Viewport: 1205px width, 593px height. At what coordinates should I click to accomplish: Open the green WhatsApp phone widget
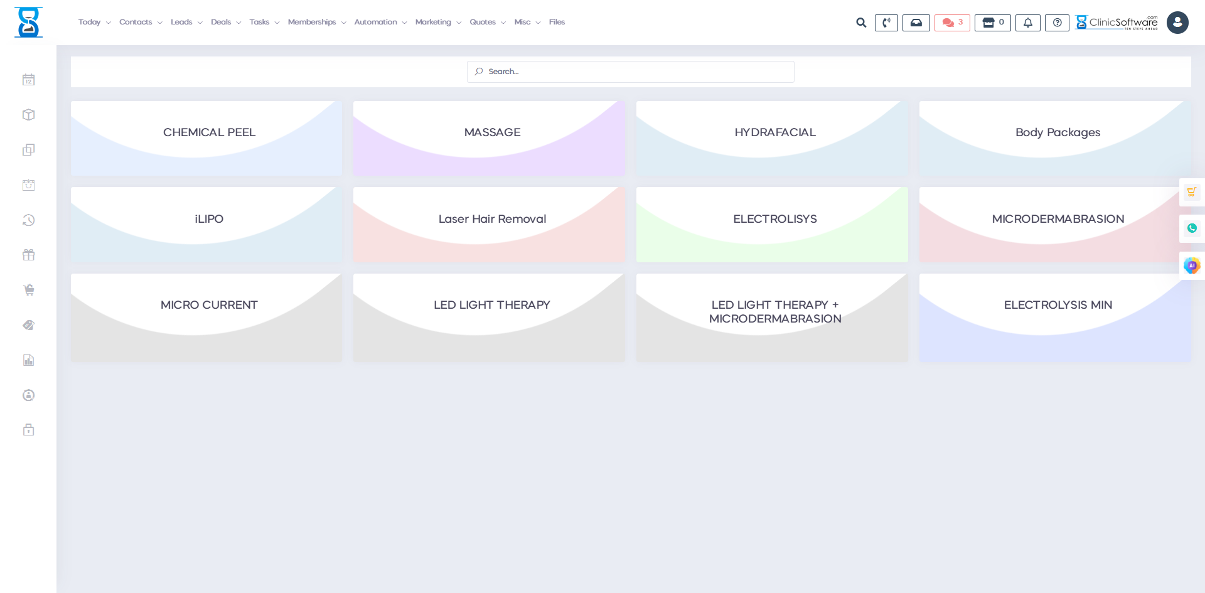(1191, 228)
